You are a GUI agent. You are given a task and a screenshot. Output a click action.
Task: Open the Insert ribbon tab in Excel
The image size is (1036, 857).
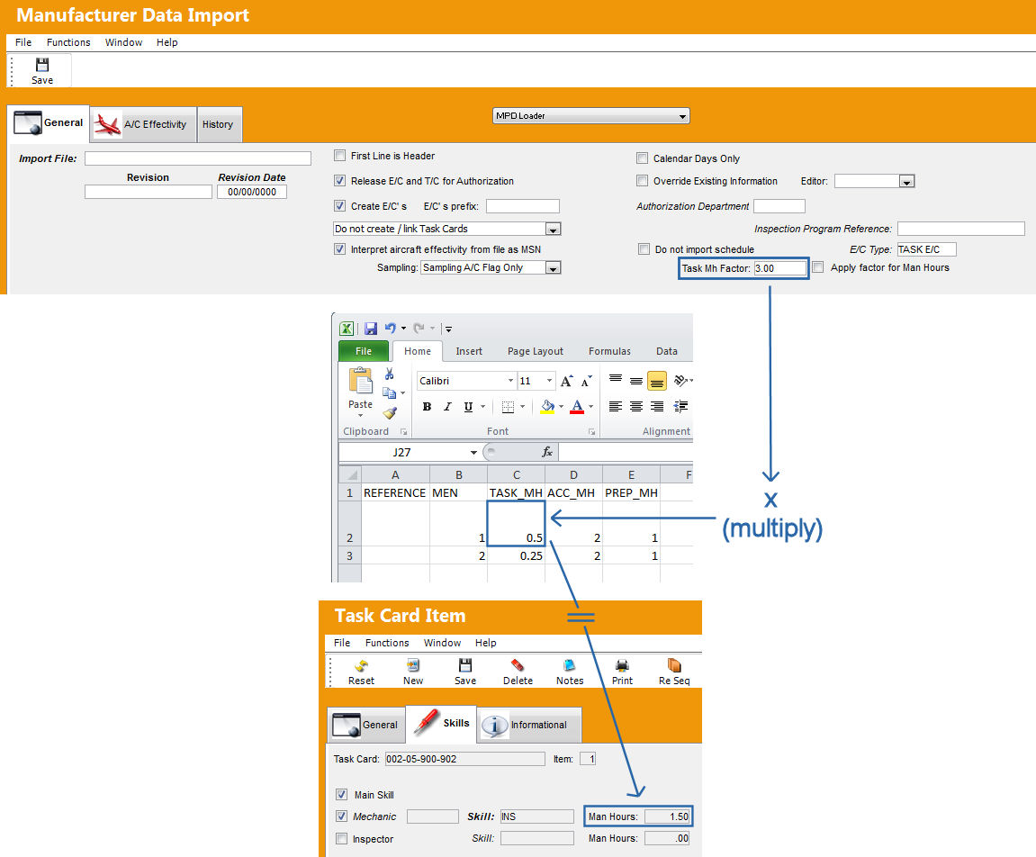coord(469,351)
